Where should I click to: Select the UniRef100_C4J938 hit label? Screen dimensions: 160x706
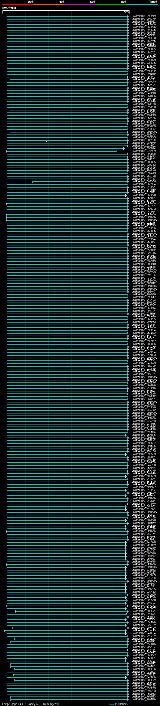tap(143, 110)
